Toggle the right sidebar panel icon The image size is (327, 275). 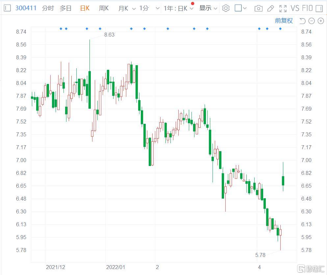319,8
